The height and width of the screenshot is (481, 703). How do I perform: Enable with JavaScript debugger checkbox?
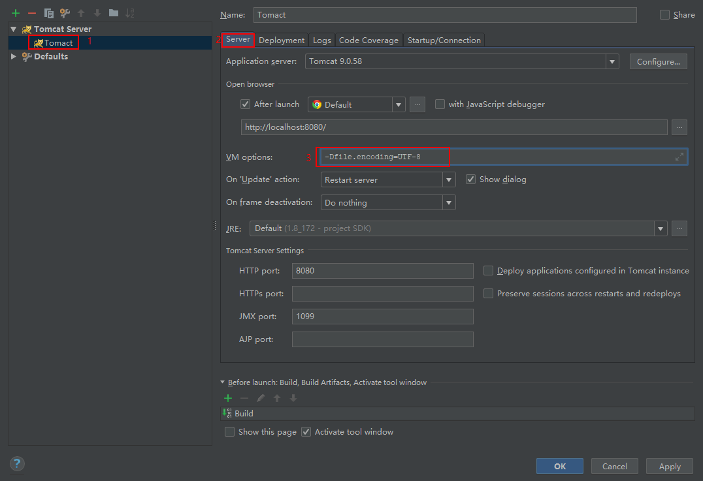[440, 104]
